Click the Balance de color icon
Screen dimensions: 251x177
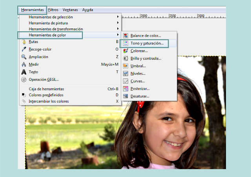[125, 36]
